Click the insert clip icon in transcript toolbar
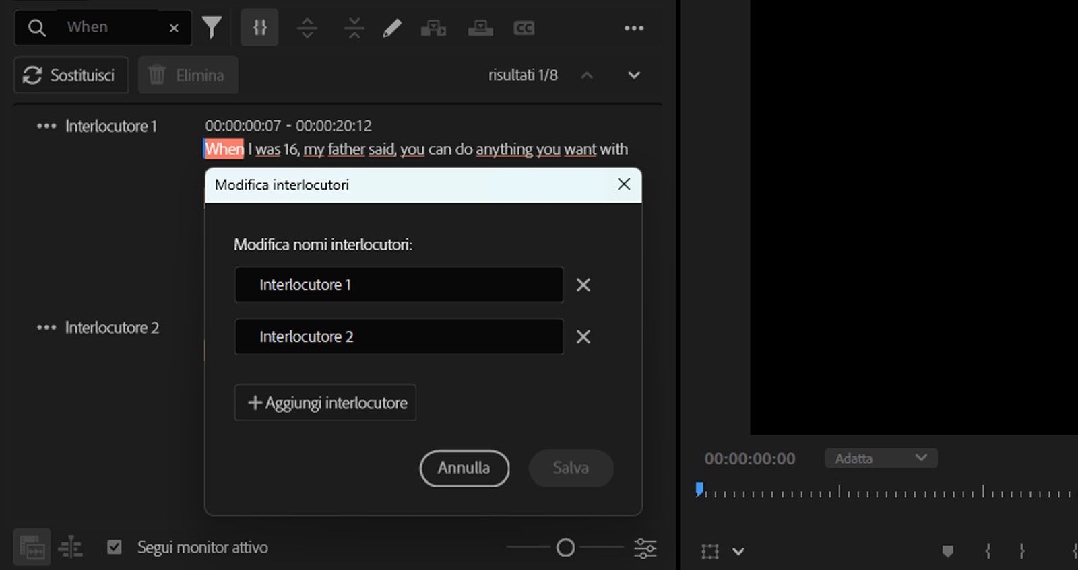Viewport: 1078px width, 570px height. [433, 28]
